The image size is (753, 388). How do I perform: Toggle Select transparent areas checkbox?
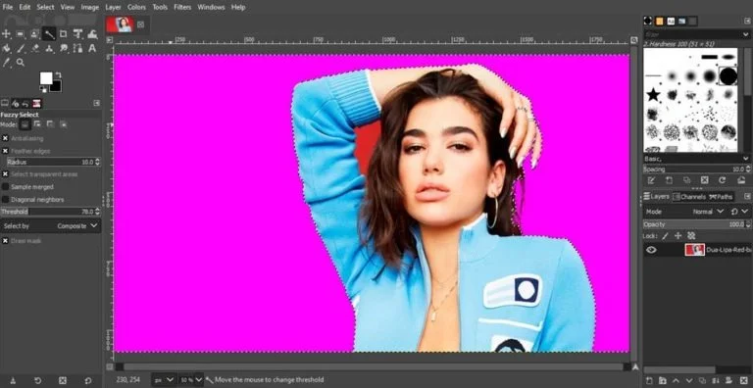(x=5, y=174)
